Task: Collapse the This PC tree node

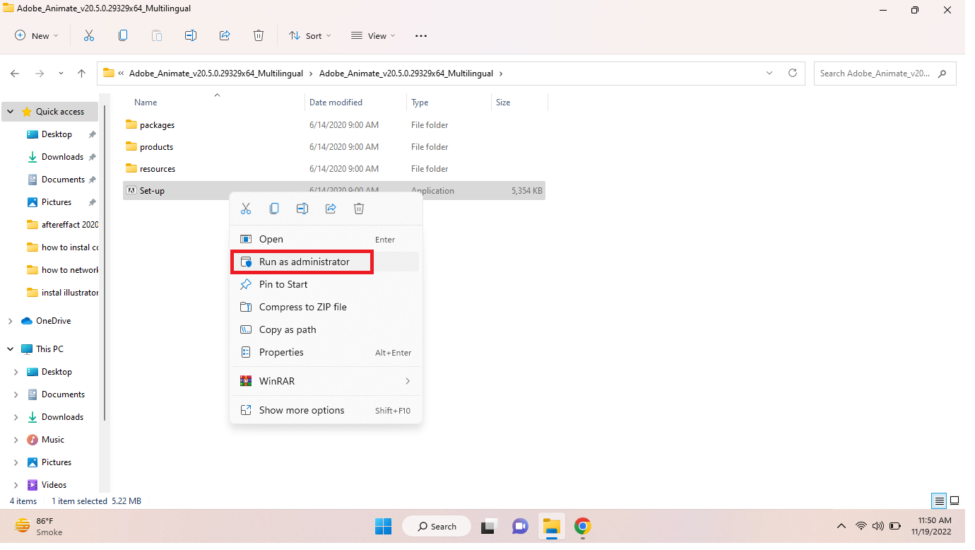Action: click(10, 349)
